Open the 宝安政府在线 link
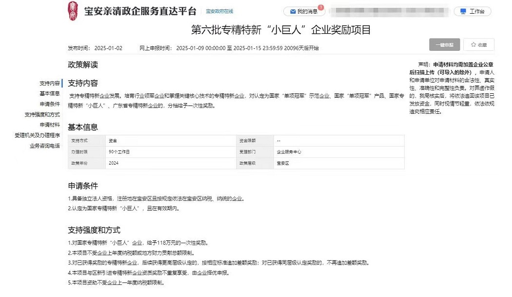Viewport: 512px width, 297px height. (219, 11)
